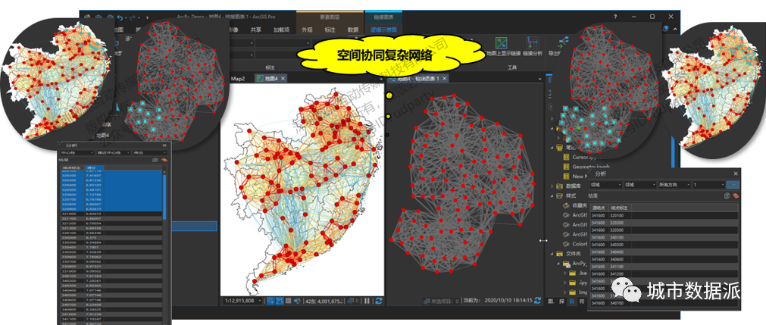The width and height of the screenshot is (766, 325).
Task: Switch to the Data (数据) ribbon tab
Action: point(353,30)
